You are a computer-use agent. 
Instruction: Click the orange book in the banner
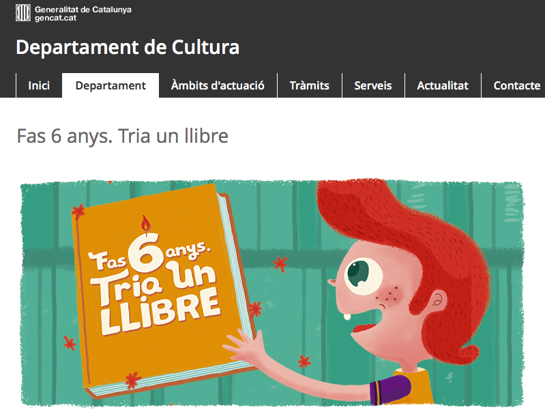pos(163,290)
